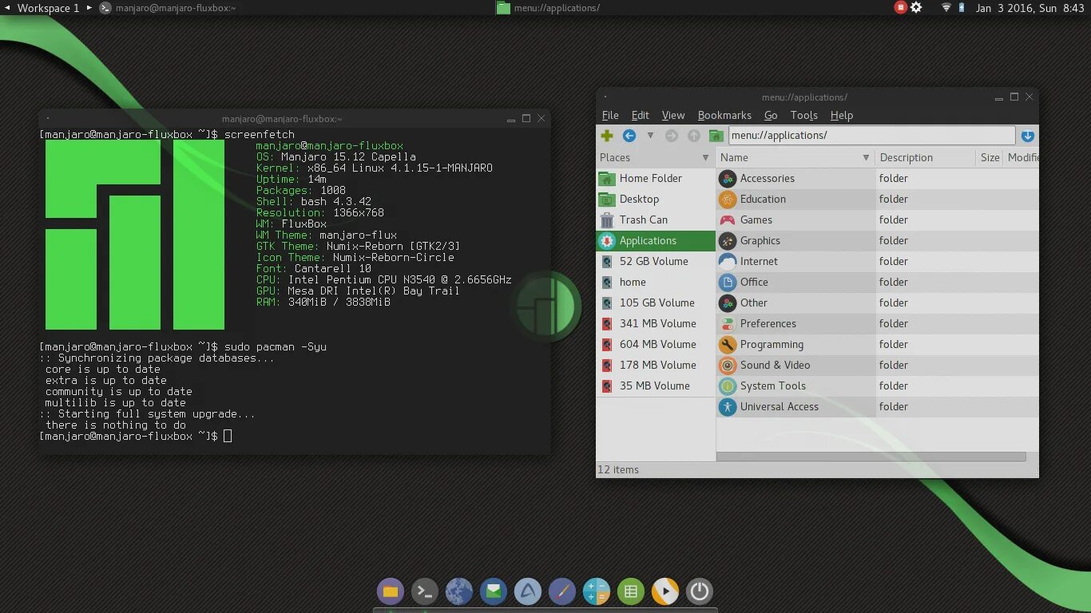This screenshot has width=1091, height=613.
Task: Select the 105 GB Volume
Action: pos(656,303)
